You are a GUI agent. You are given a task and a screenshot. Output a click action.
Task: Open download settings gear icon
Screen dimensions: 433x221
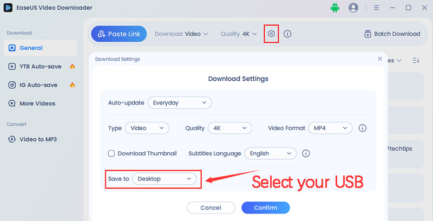click(x=271, y=34)
